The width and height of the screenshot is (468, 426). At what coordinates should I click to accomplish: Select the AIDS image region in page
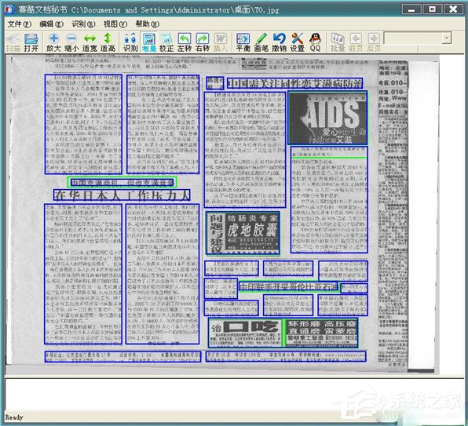point(327,118)
